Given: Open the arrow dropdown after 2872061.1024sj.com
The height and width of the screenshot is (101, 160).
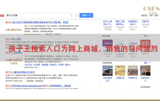Looking at the screenshot, I should [x=24, y=81].
